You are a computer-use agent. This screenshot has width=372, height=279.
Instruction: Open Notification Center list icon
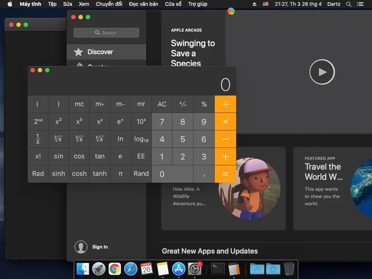[360, 4]
